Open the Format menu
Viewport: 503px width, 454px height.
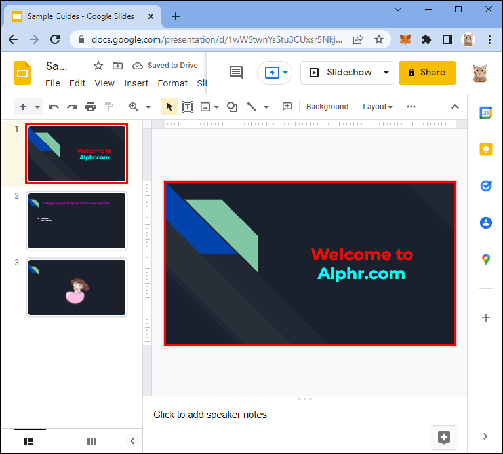point(172,83)
